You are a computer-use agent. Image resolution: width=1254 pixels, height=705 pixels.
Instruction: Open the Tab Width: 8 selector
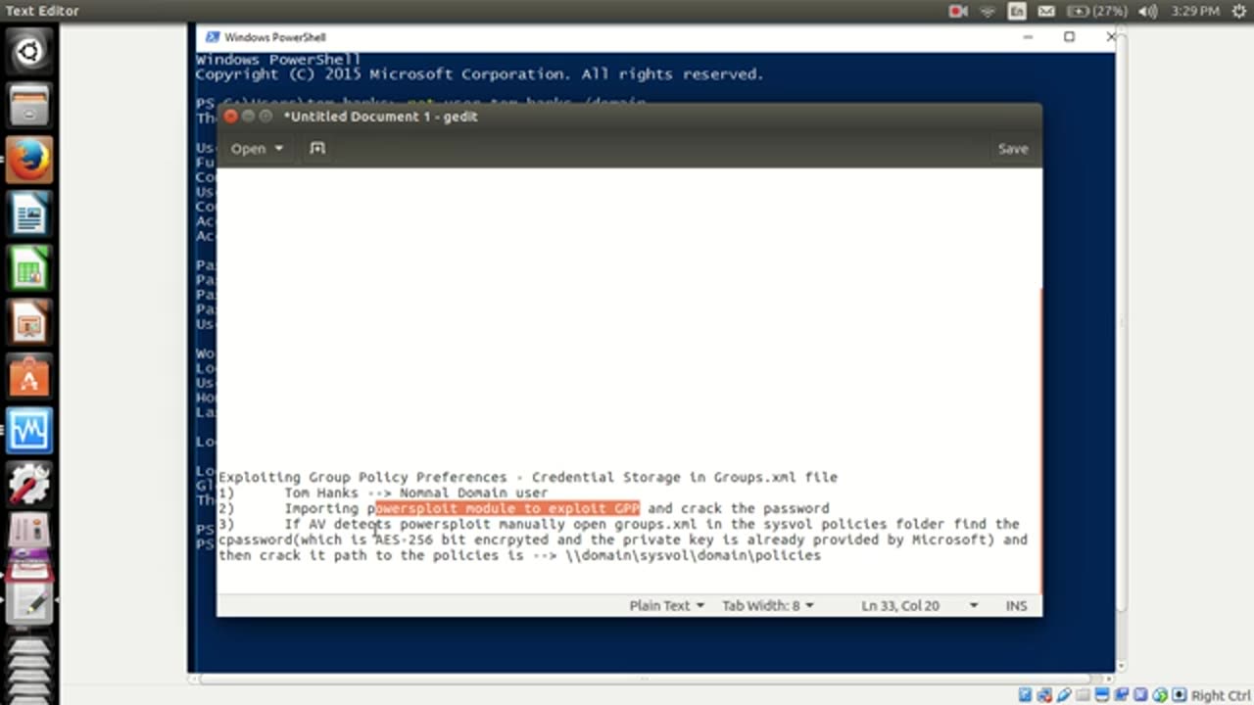click(768, 605)
